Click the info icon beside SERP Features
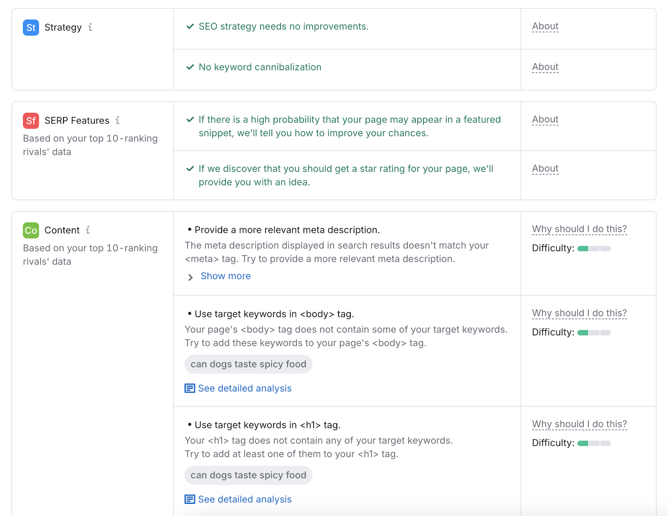Image resolution: width=668 pixels, height=516 pixels. pyautogui.click(x=118, y=121)
